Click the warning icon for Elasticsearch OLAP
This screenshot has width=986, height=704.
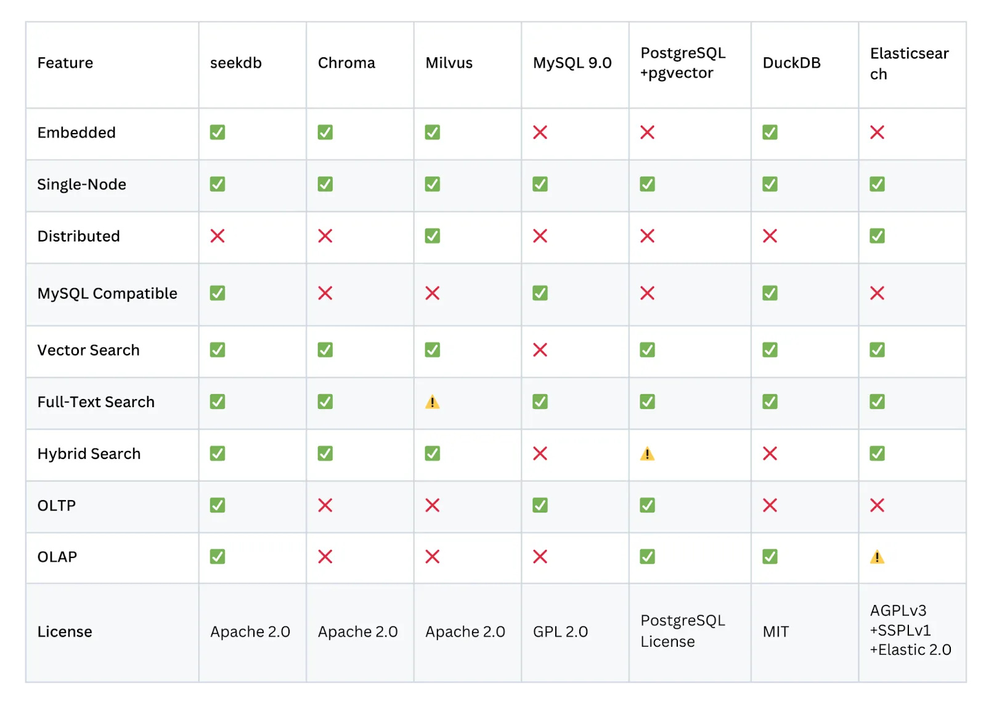point(877,557)
